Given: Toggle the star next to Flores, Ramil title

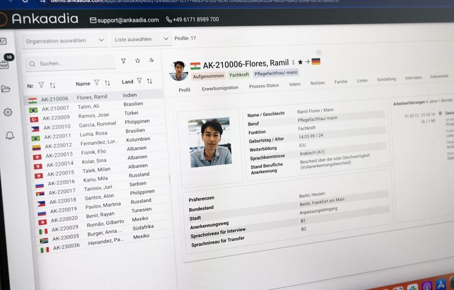Looking at the screenshot, I should 300,62.
